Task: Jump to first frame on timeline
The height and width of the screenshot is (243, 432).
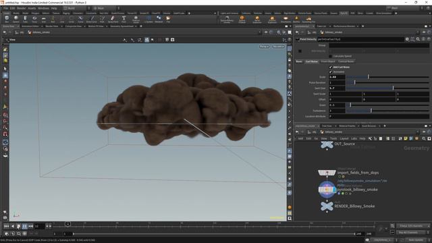Action: [6, 226]
